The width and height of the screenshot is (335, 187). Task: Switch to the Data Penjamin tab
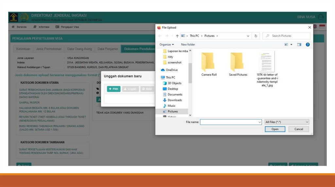(108, 49)
